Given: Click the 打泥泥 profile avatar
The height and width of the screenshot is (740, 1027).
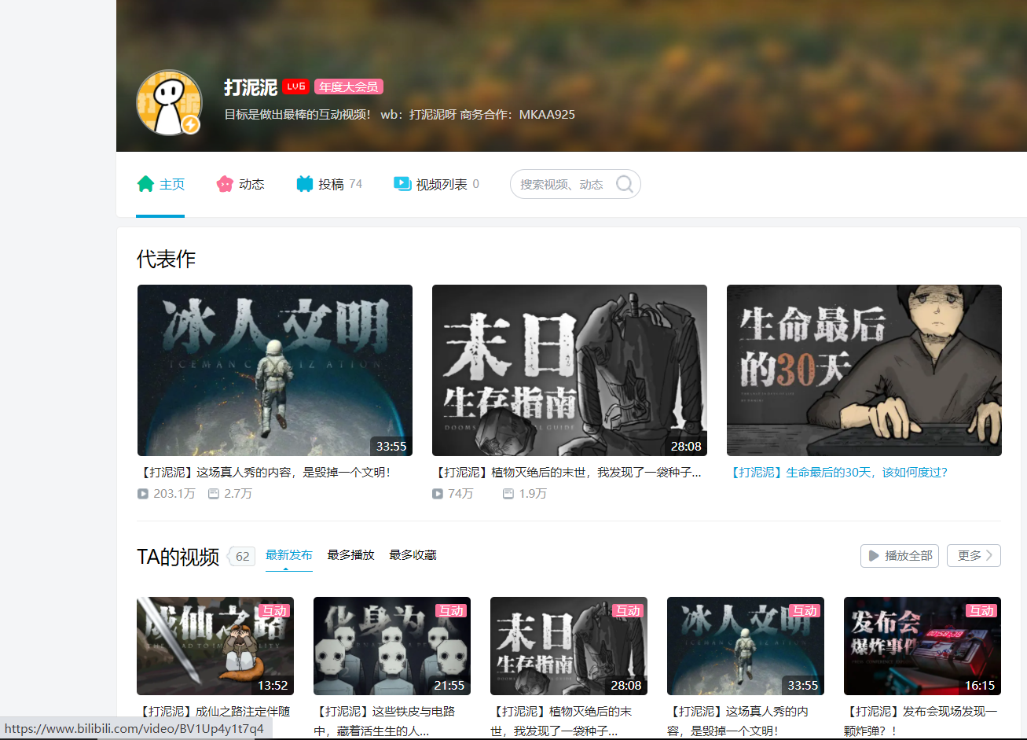Looking at the screenshot, I should coord(169,103).
